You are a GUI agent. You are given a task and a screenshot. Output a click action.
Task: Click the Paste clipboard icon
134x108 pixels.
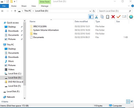pos(107,17)
